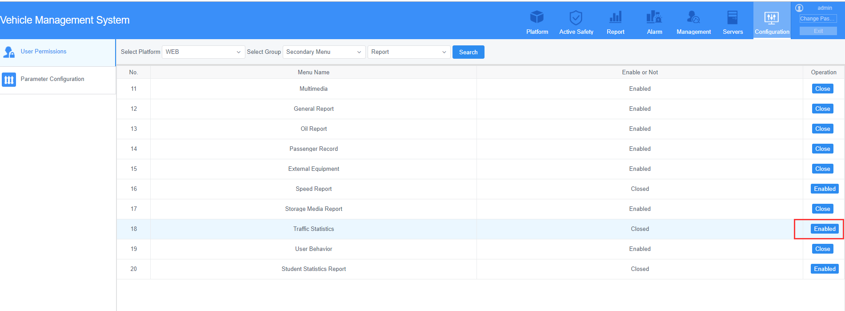Click the User Permissions sidebar icon
This screenshot has width=845, height=311.
point(9,52)
